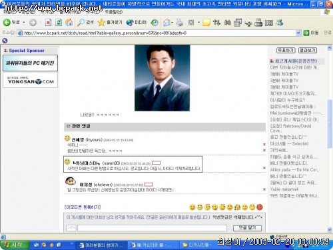The image size is (333, 250).
Task: Open dropdown arrow next to size icon
Action: [x=198, y=23]
